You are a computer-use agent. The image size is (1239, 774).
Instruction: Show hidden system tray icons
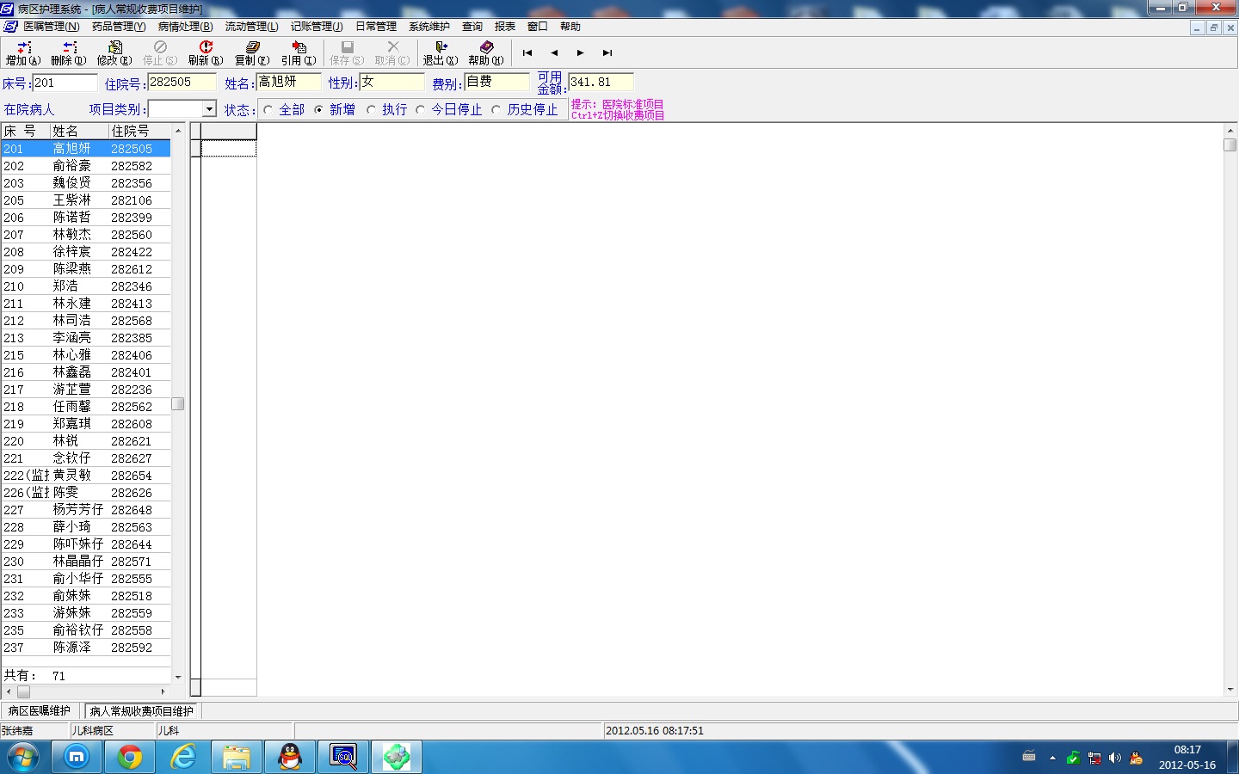pos(1052,758)
